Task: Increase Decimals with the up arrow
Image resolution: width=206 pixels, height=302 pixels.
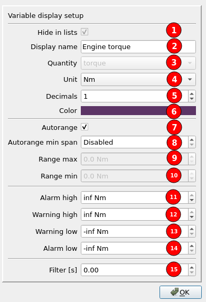Action: coord(192,93)
